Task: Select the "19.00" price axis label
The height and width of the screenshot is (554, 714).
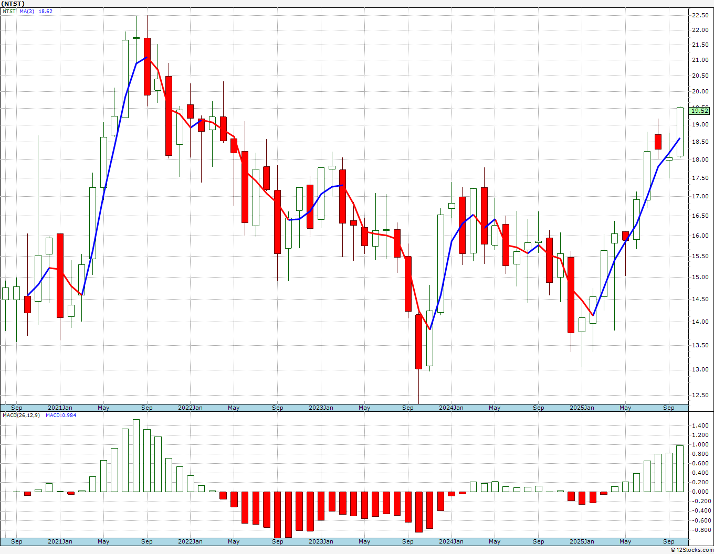Action: pyautogui.click(x=700, y=124)
